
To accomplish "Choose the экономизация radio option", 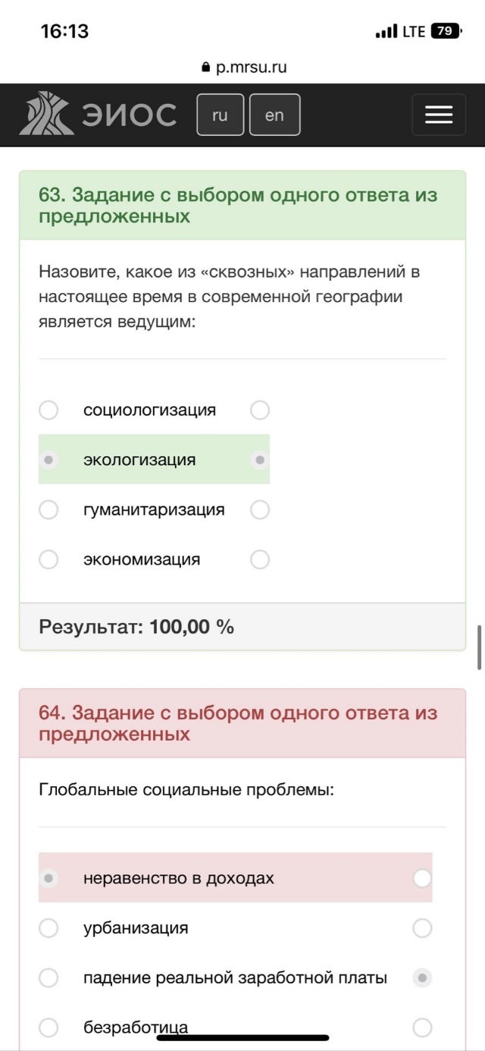I will point(48,560).
